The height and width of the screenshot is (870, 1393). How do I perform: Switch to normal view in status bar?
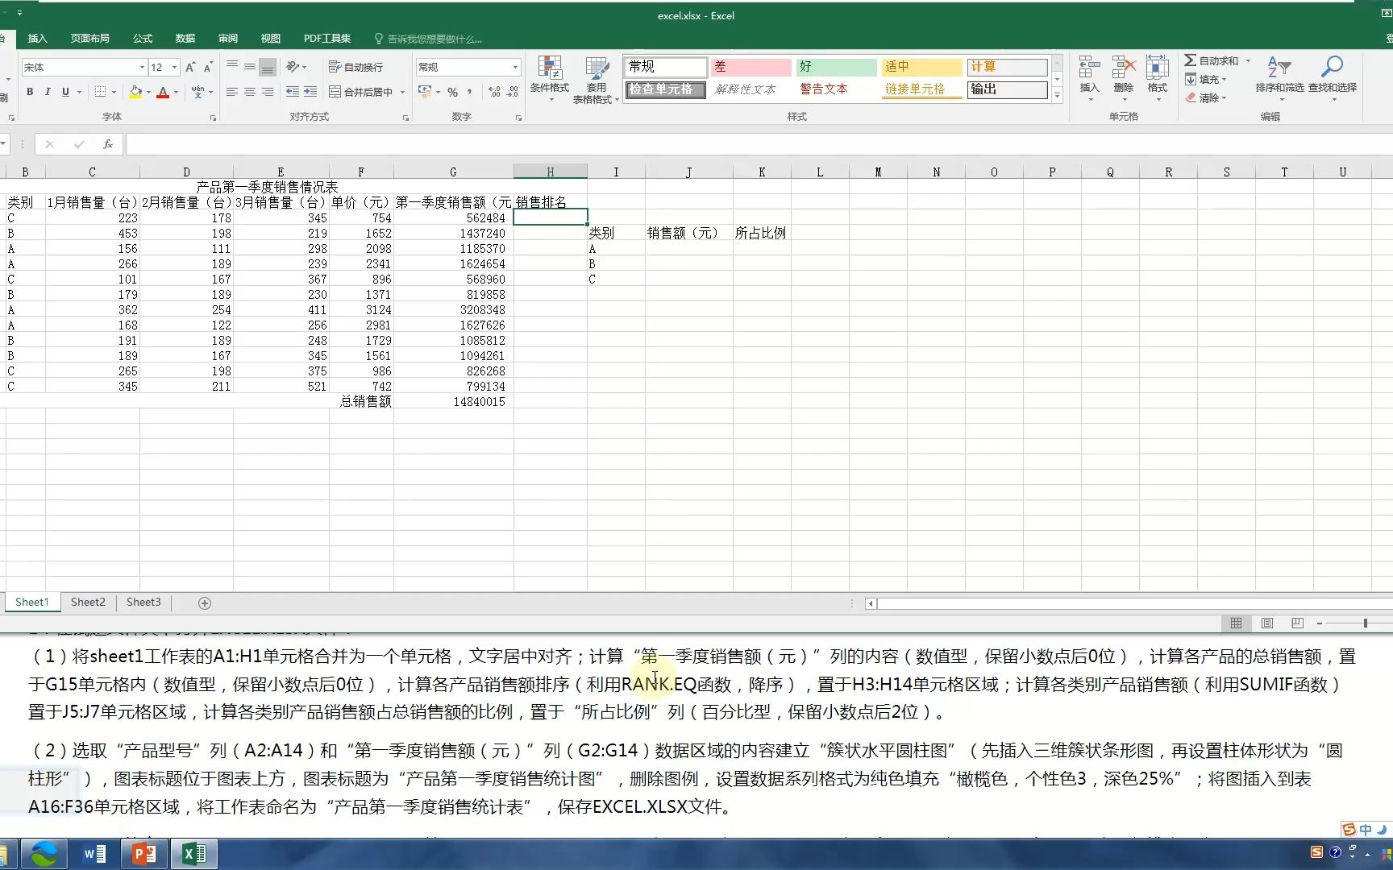[1236, 623]
